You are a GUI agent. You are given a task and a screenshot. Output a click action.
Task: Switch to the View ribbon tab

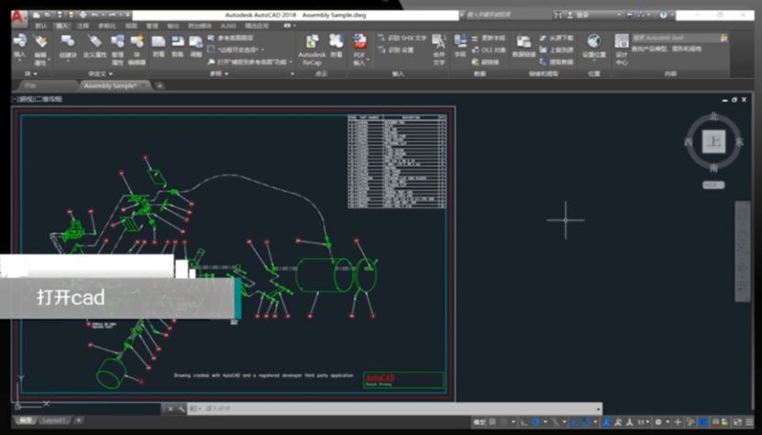click(131, 26)
